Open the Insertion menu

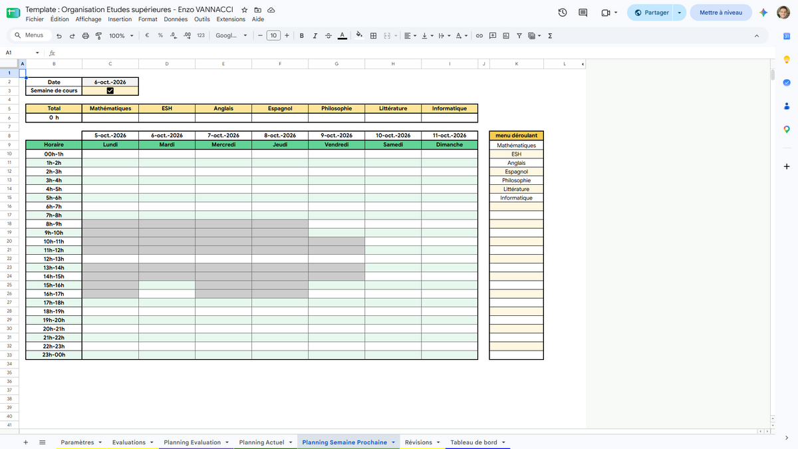tap(120, 19)
